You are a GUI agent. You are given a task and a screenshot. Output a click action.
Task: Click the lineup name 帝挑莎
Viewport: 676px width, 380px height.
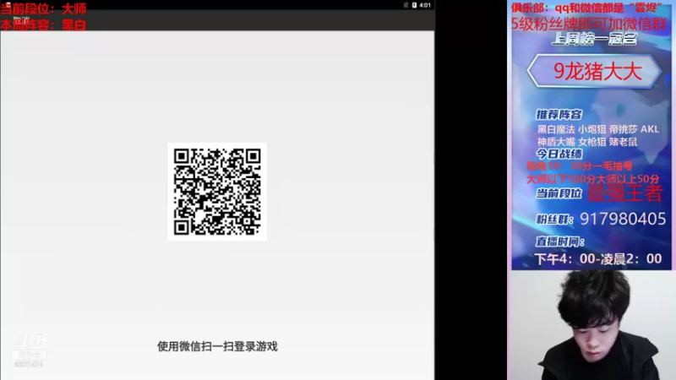(623, 129)
